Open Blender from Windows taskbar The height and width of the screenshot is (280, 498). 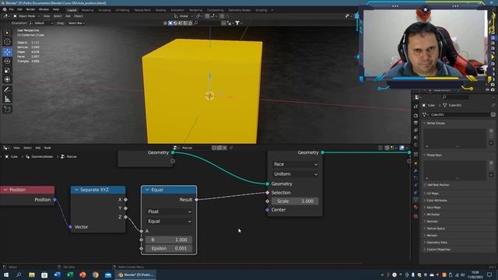[x=135, y=275]
